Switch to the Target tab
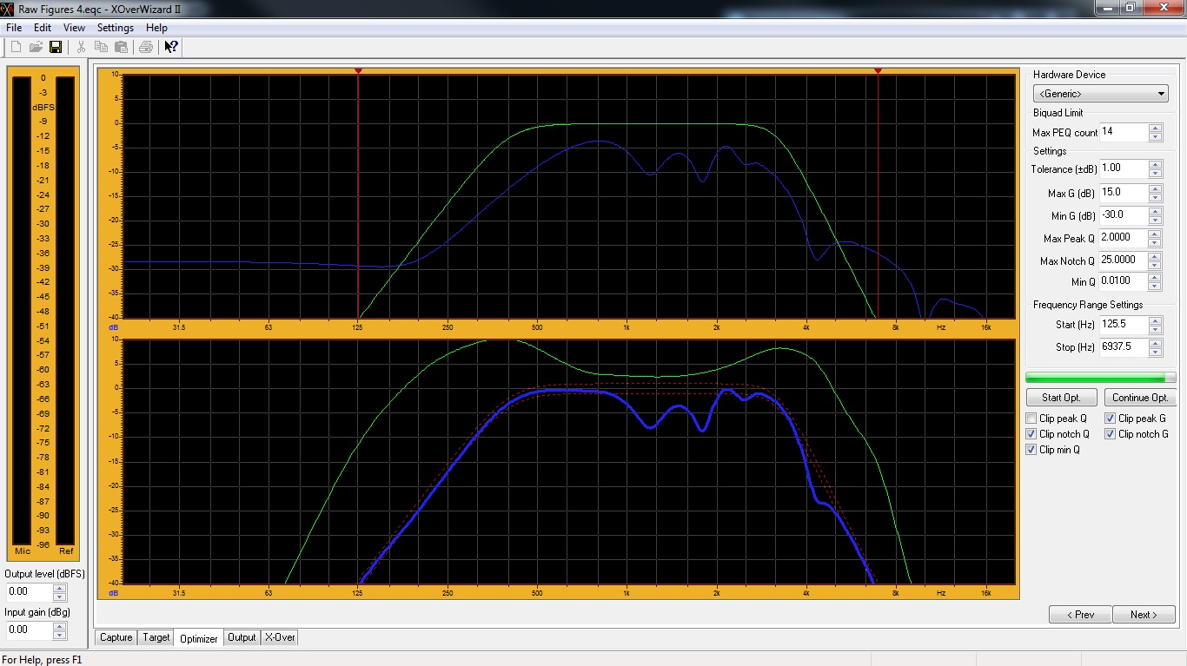Screen dimensions: 1187x666 tap(156, 637)
